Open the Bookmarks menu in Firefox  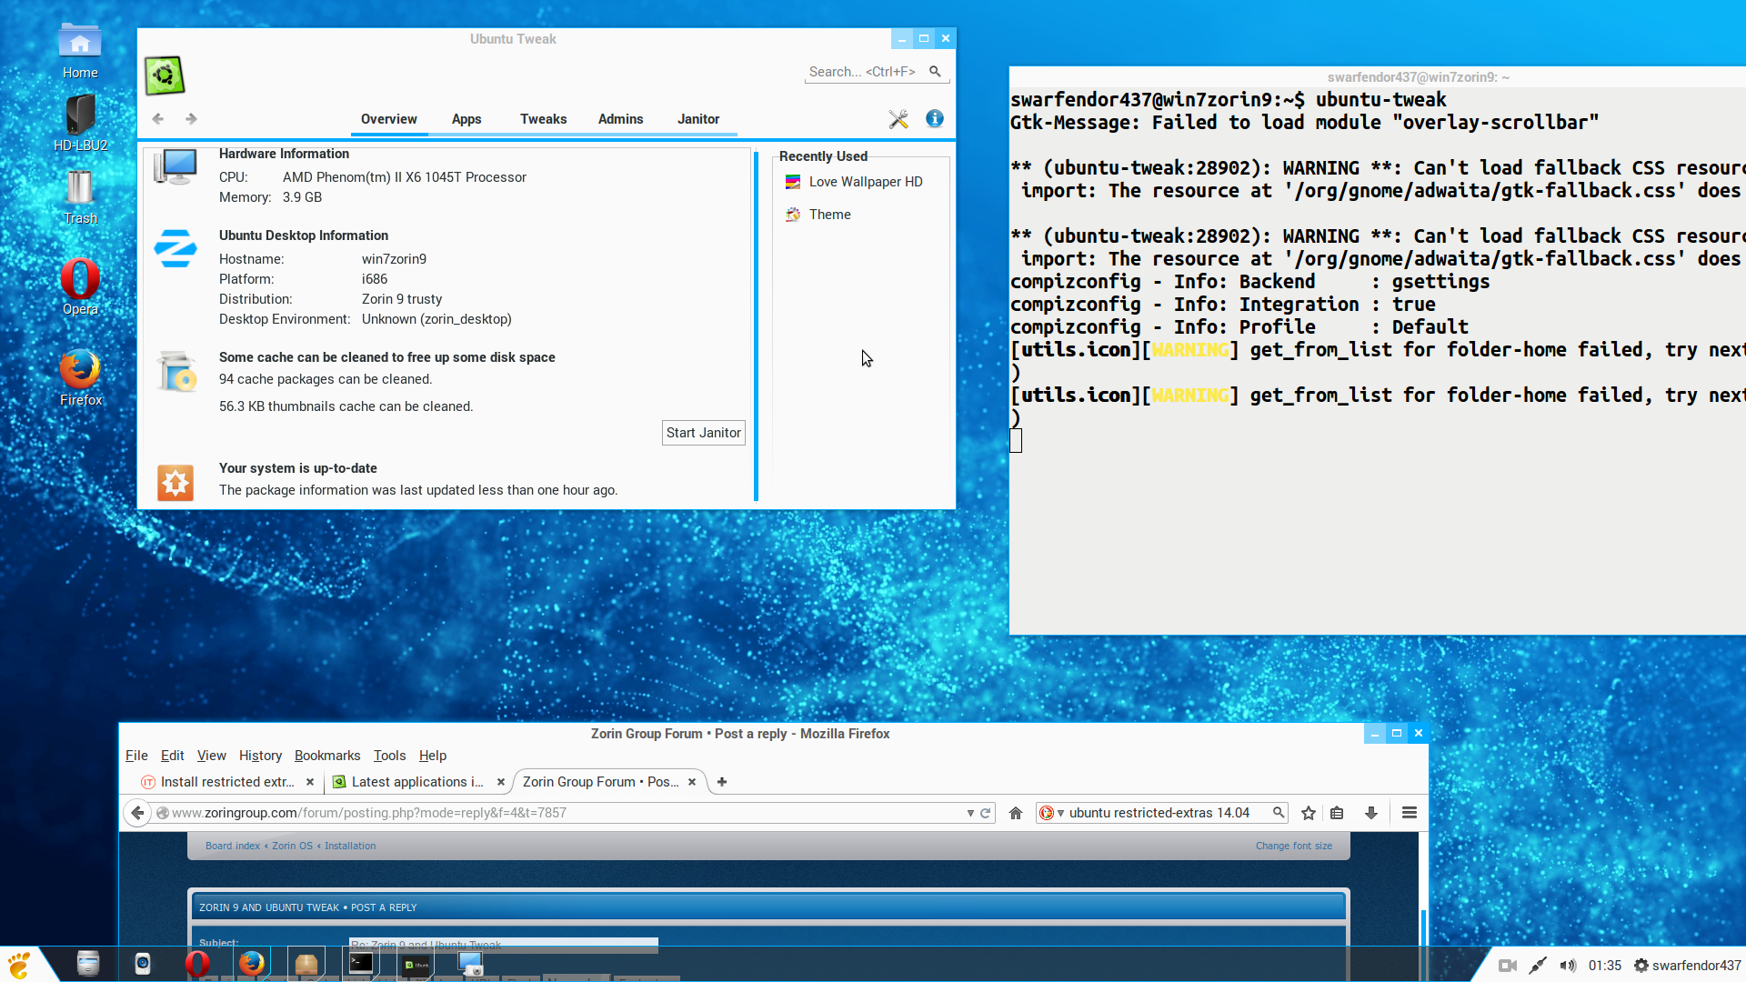pos(326,756)
